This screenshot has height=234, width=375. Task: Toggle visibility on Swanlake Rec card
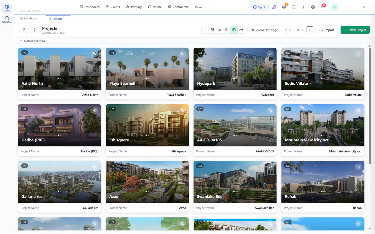270,167
